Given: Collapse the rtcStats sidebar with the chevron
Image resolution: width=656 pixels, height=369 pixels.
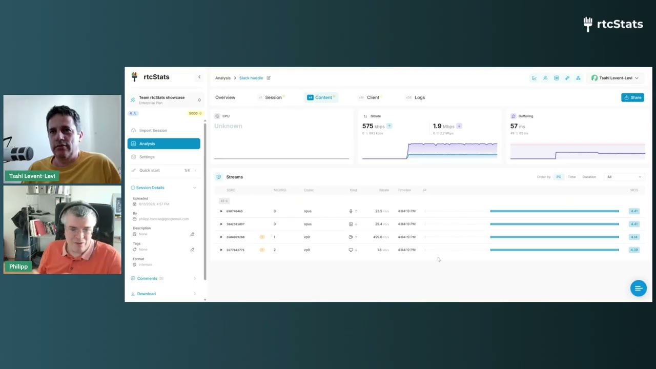Looking at the screenshot, I should click(x=199, y=77).
